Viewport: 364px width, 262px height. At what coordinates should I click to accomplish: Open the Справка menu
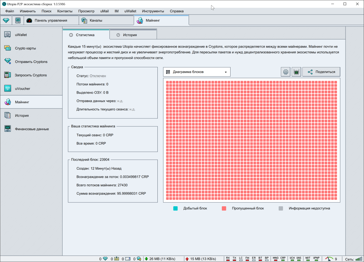pyautogui.click(x=177, y=11)
